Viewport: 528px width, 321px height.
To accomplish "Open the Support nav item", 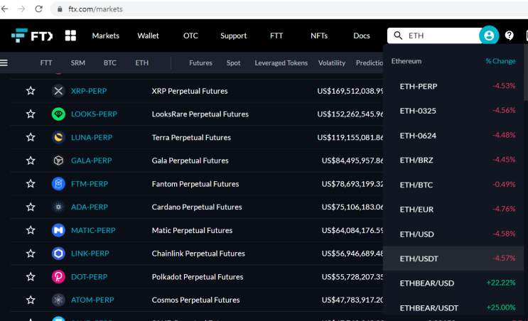I will coord(233,36).
